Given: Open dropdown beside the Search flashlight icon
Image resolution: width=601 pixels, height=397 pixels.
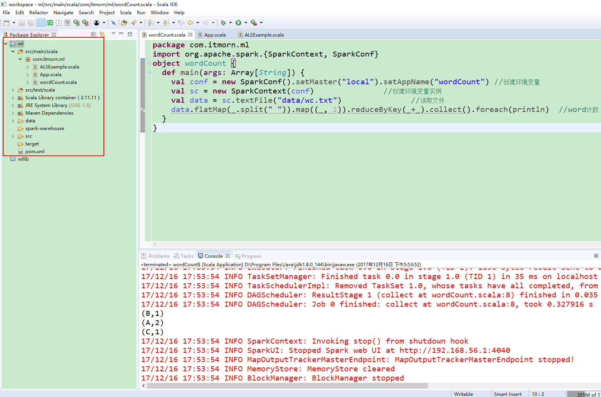Looking at the screenshot, I should click(x=141, y=23).
